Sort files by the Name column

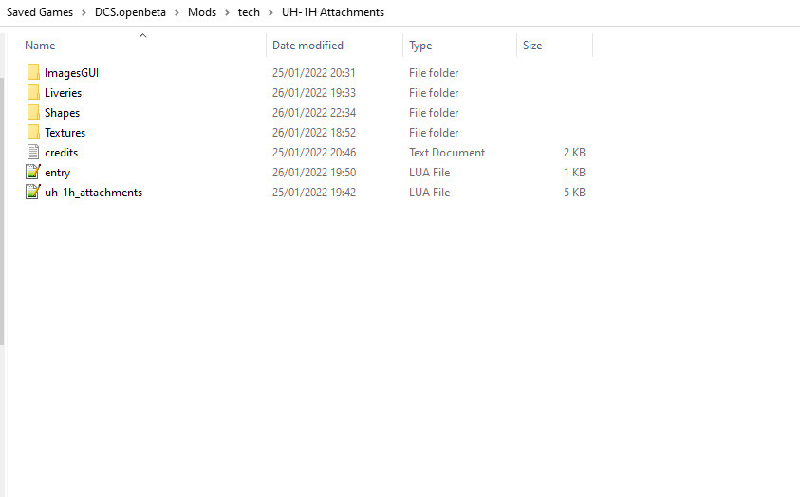pos(40,46)
